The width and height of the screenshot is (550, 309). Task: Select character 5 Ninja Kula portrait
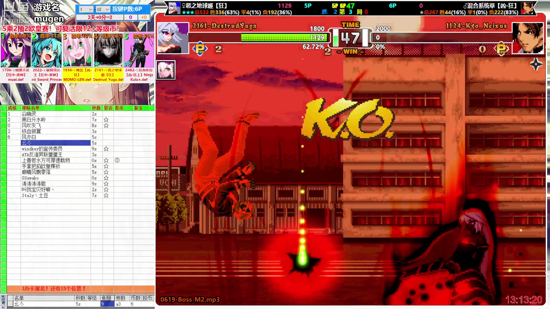(x=139, y=50)
